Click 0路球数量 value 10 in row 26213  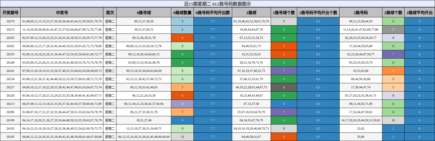tap(182, 104)
